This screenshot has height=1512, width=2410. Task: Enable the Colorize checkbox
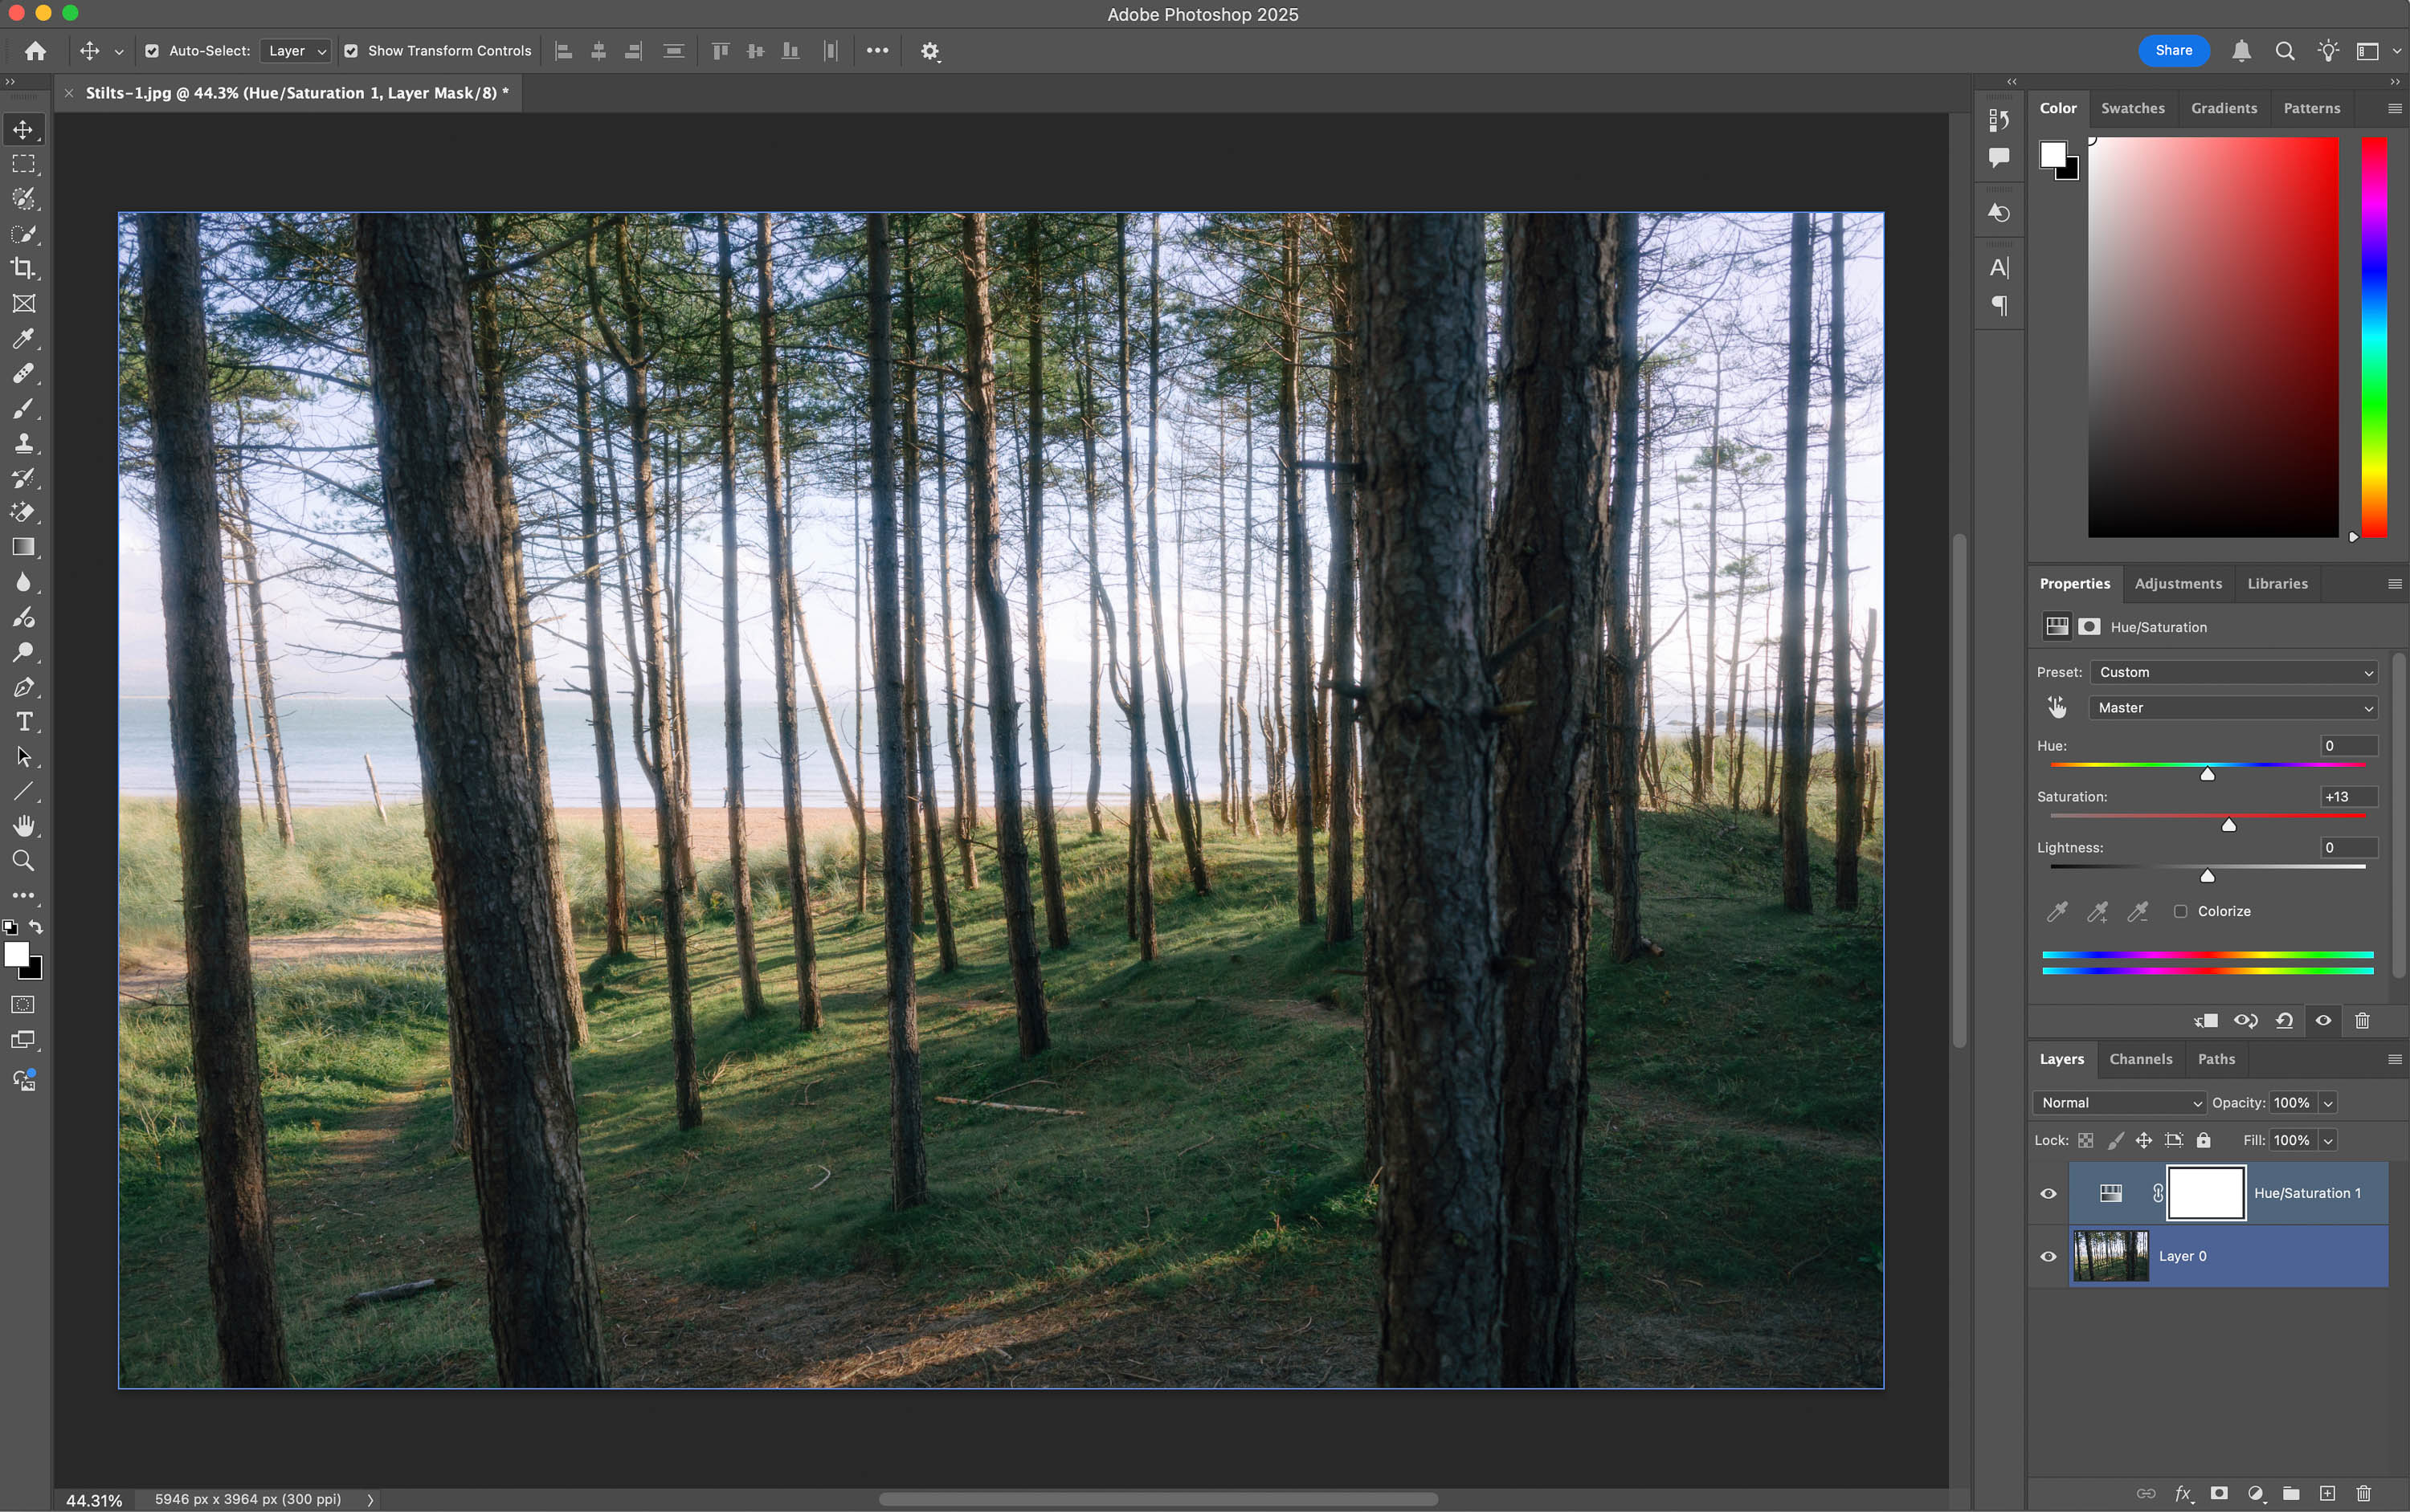[2181, 911]
